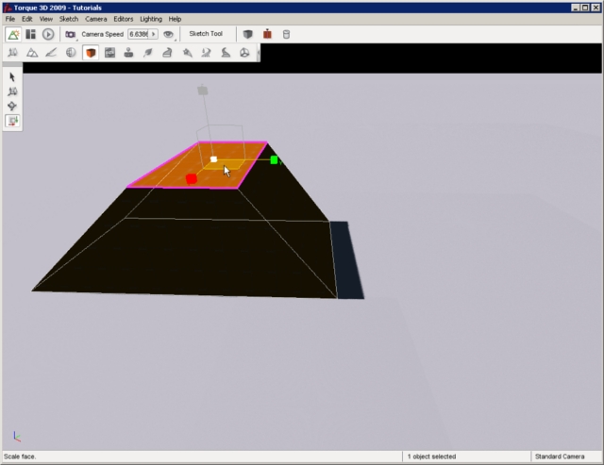Click the cylinder icon in top toolbar
The image size is (604, 465).
pyautogui.click(x=287, y=34)
